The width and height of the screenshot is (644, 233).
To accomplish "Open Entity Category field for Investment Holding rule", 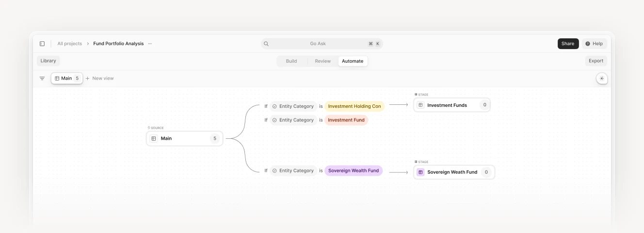I will point(293,106).
